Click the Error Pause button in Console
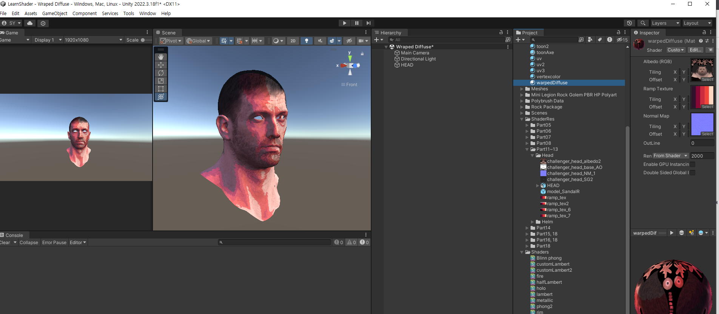Image resolution: width=719 pixels, height=314 pixels. point(54,243)
